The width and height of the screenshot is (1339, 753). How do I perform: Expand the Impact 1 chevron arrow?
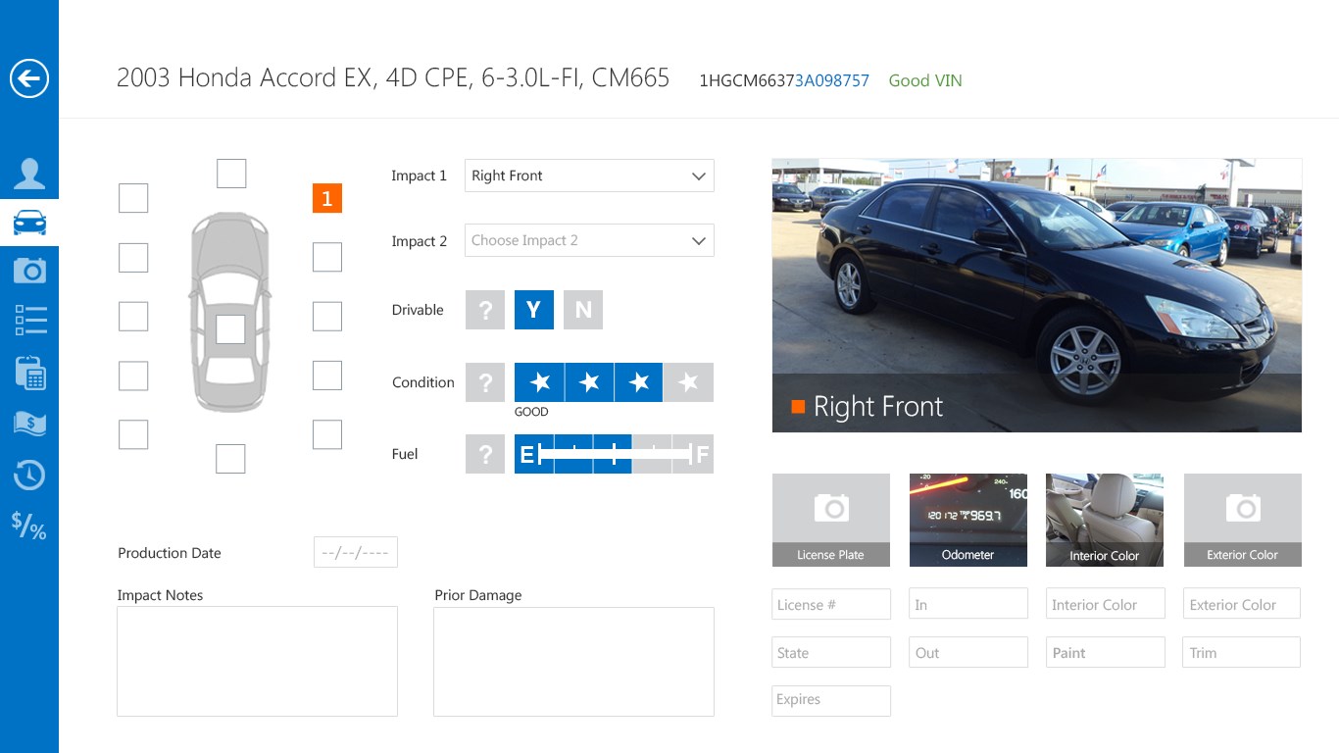coord(698,176)
